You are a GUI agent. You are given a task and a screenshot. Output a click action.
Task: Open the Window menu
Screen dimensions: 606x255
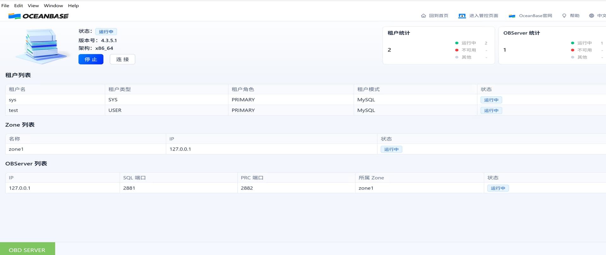[53, 6]
